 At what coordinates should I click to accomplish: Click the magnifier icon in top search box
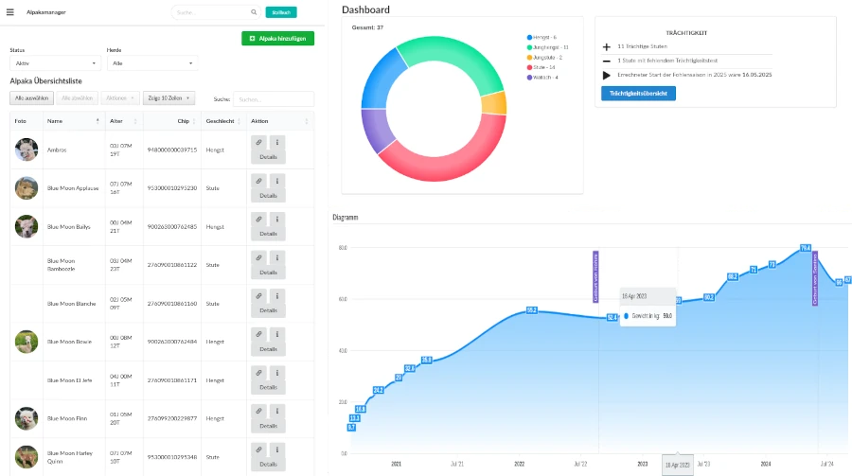pos(253,12)
